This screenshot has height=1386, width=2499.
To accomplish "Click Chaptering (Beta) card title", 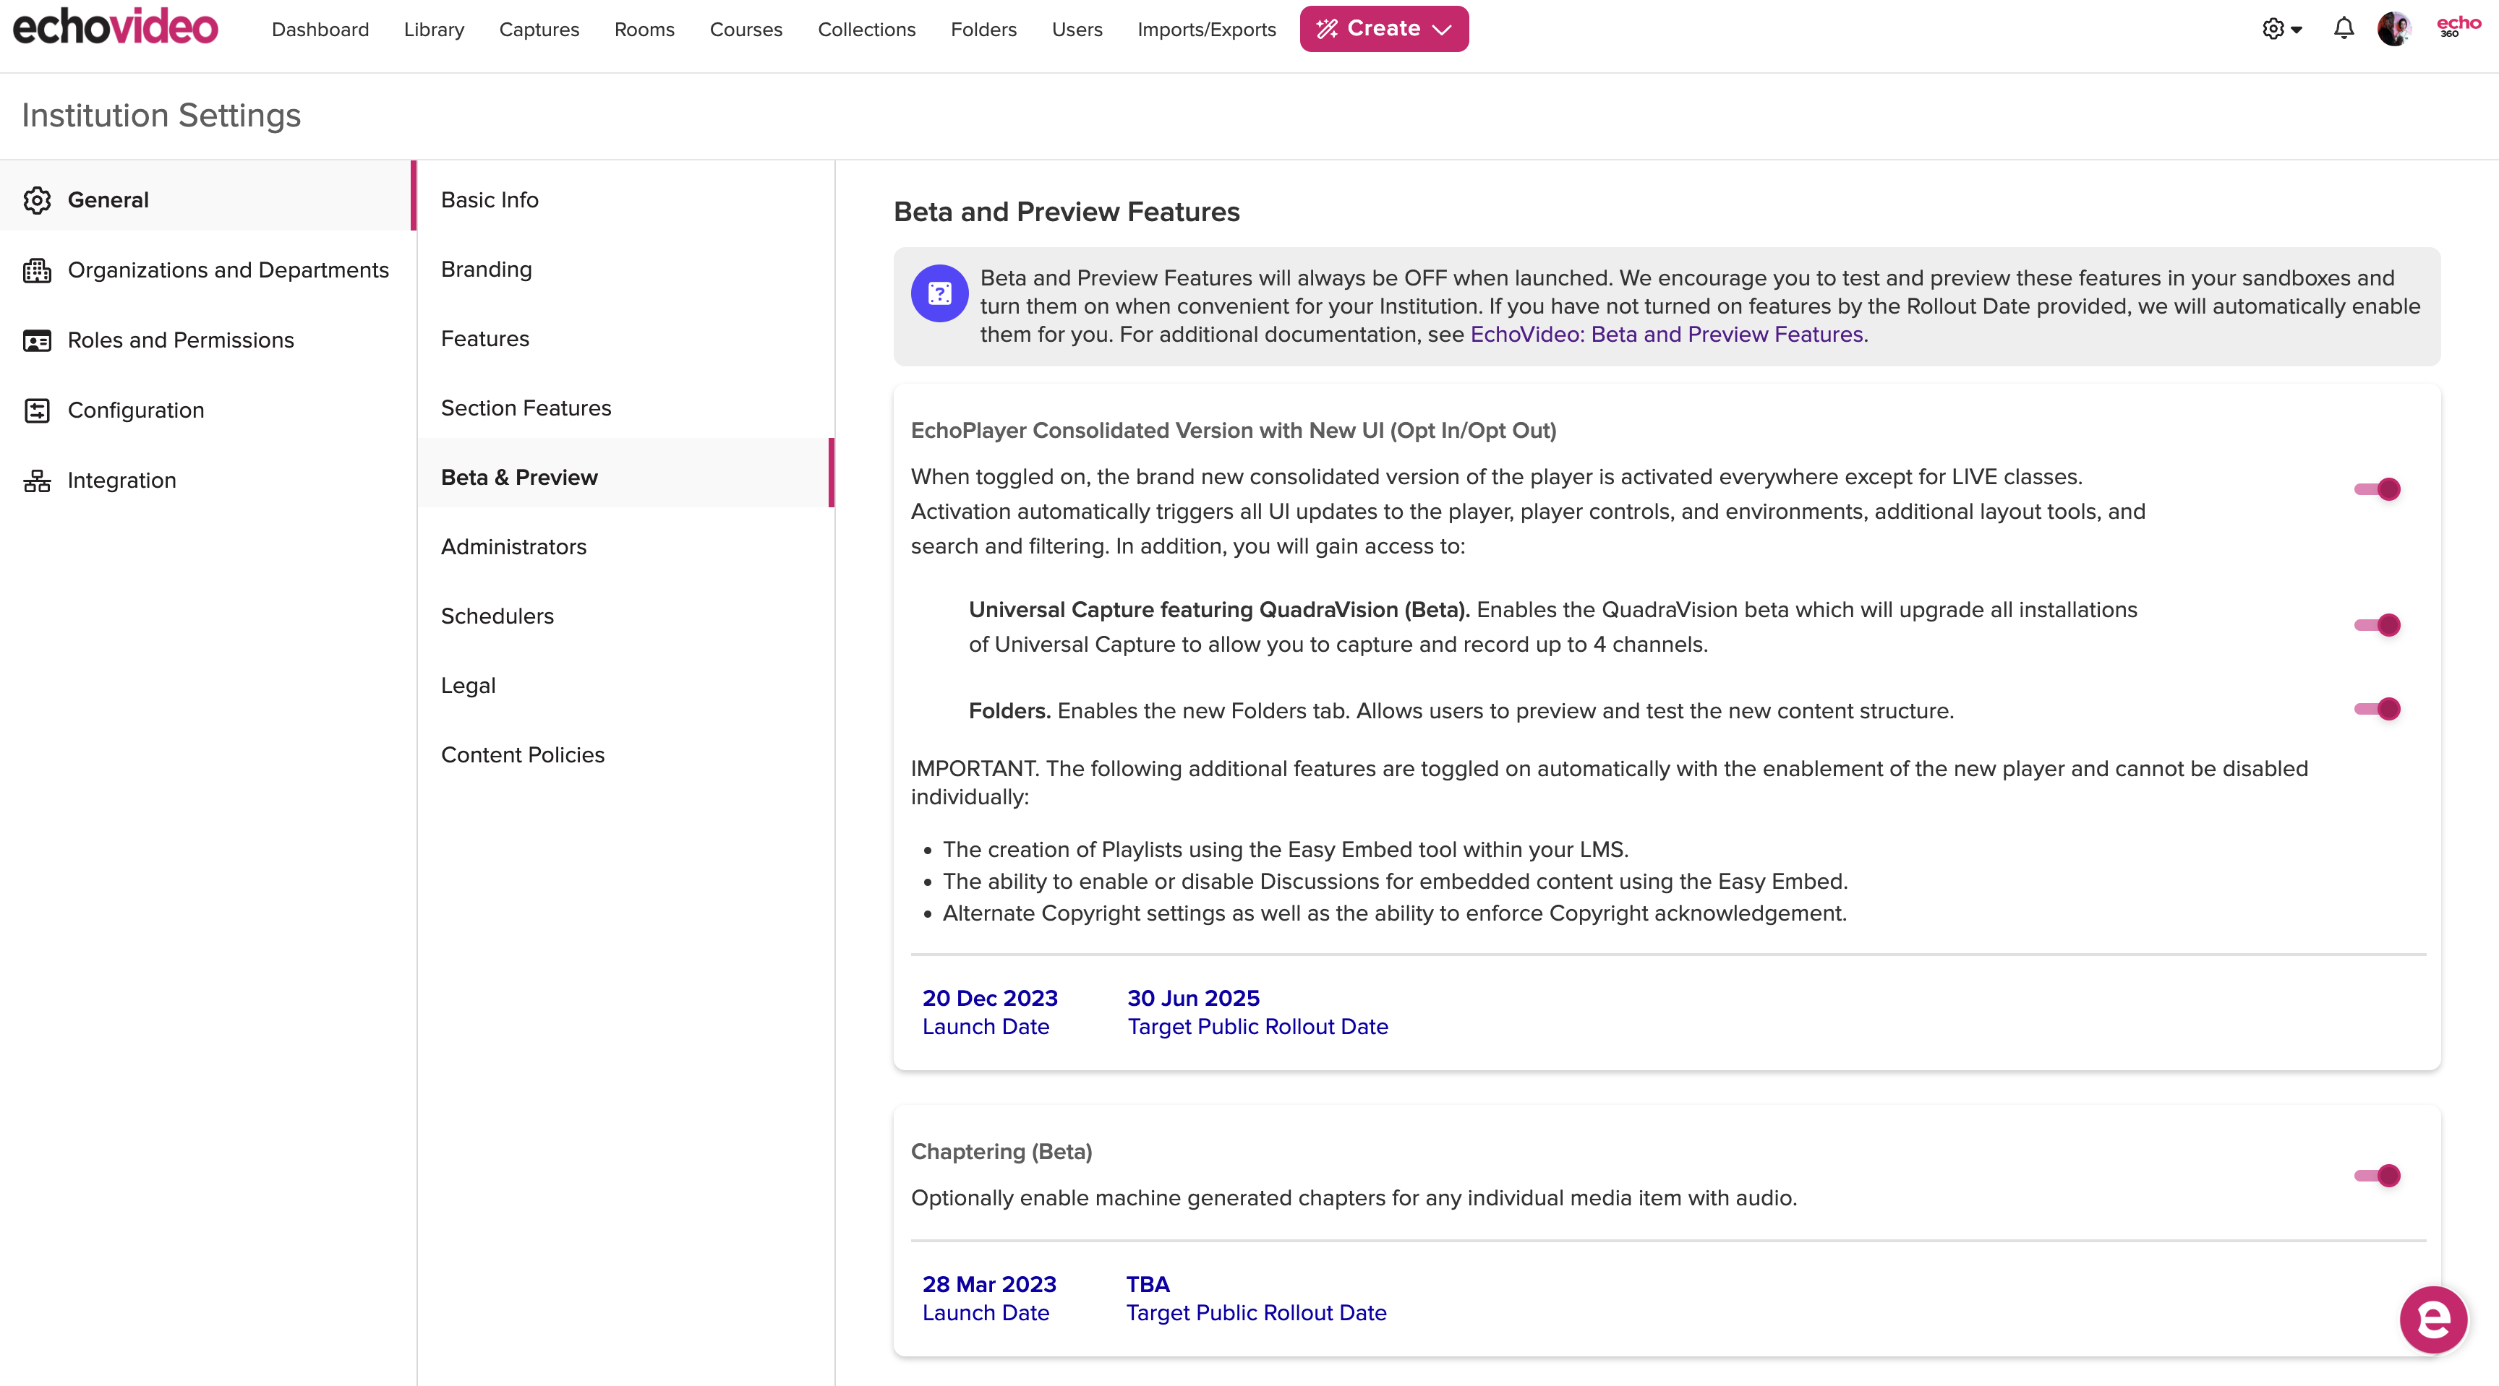I will pos(1001,1151).
